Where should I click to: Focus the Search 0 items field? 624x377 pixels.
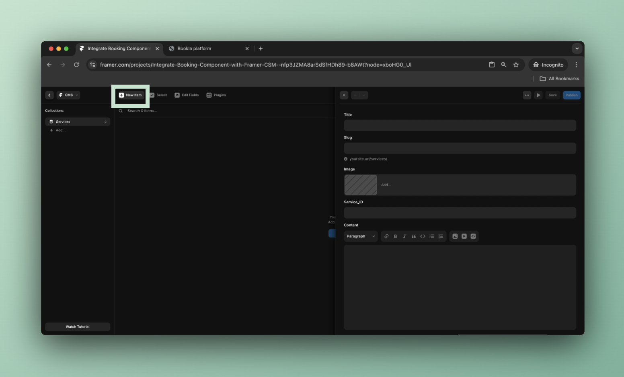(x=142, y=111)
